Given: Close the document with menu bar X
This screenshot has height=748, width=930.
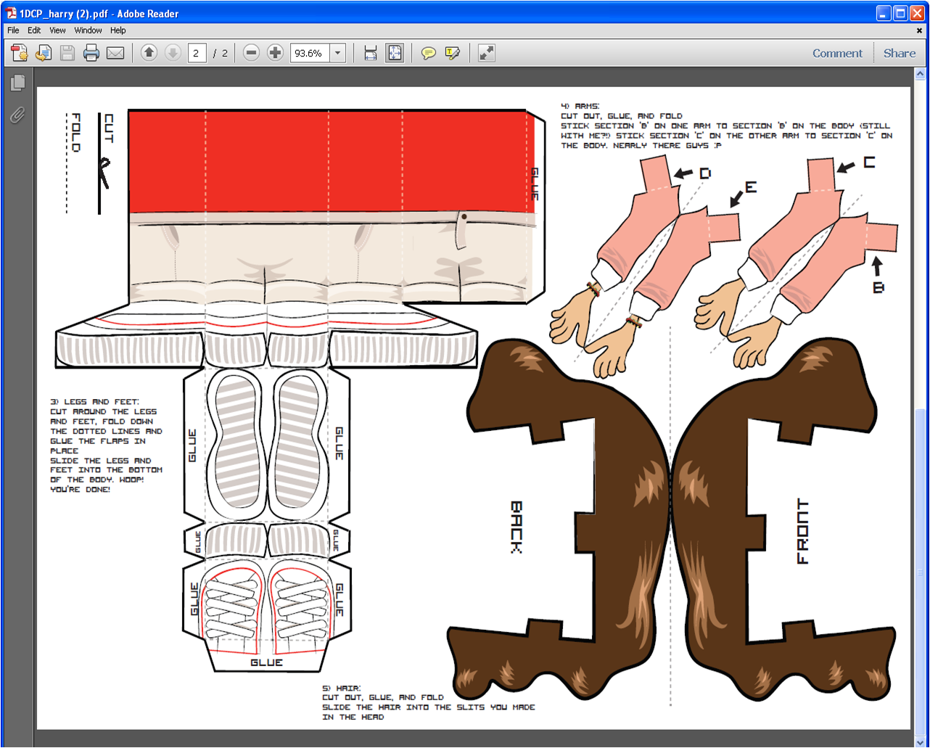Looking at the screenshot, I should click(x=920, y=30).
